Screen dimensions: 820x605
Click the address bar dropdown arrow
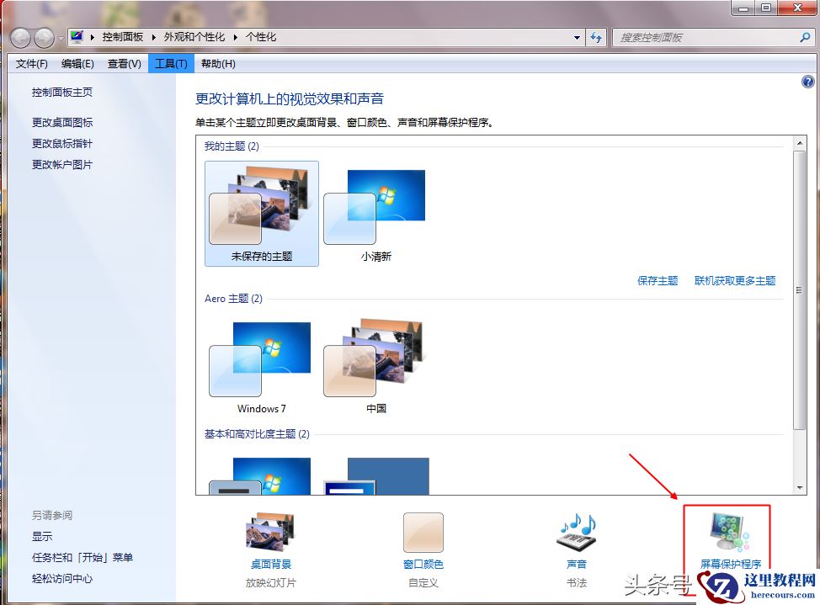[577, 37]
